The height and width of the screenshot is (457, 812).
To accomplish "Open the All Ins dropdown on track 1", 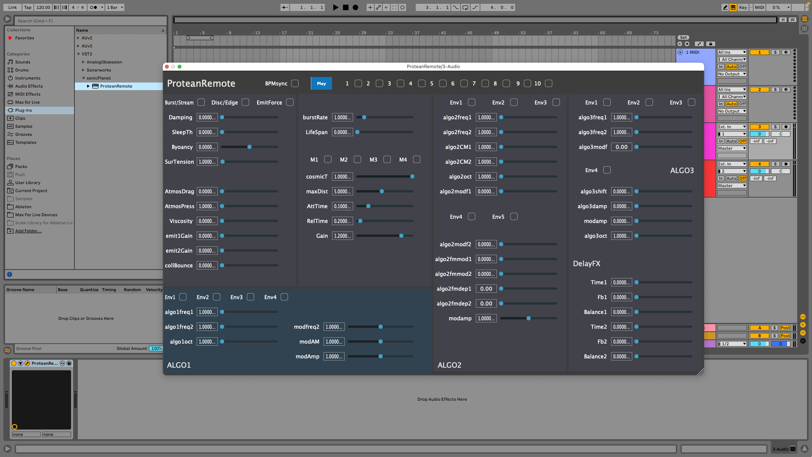I will pyautogui.click(x=732, y=52).
